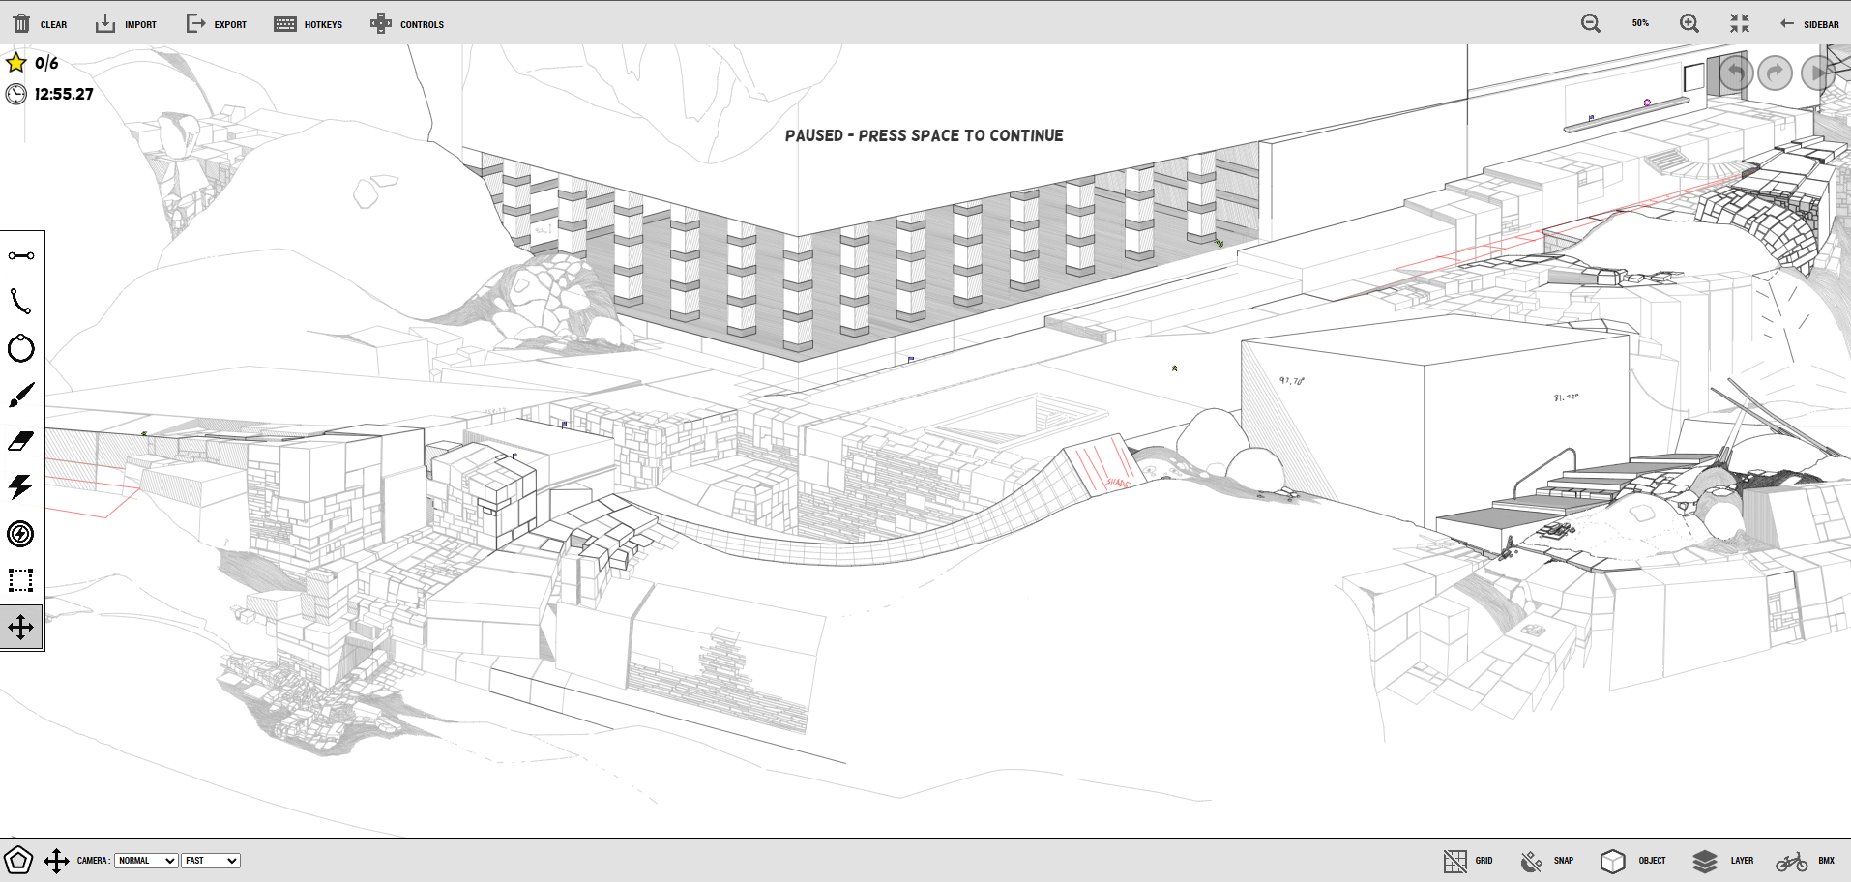Toggle the Snap option
Screen dimensions: 1851x882
coord(1546,861)
